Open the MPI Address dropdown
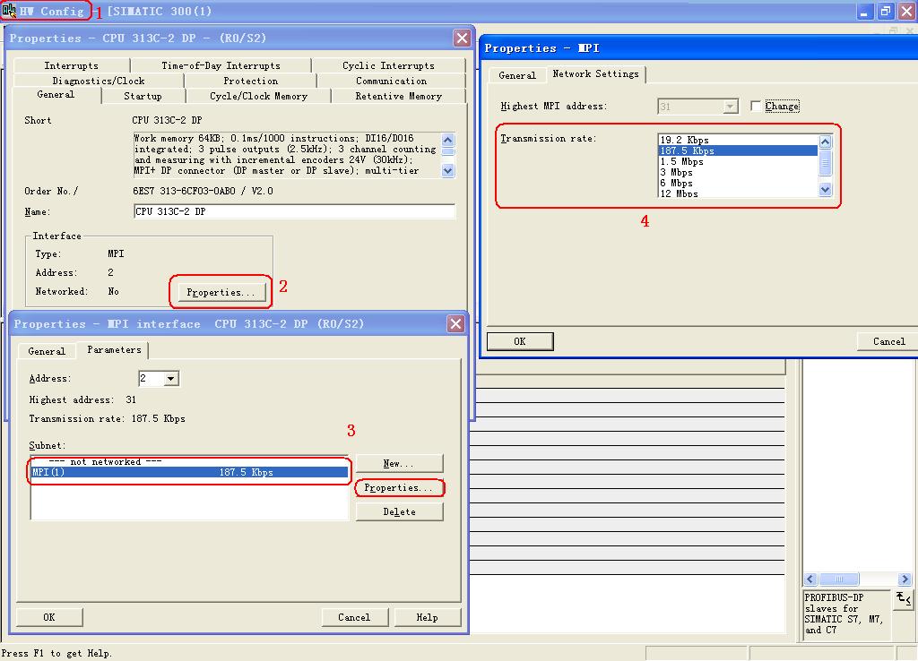Viewport: 918px width, 661px height. click(x=170, y=379)
